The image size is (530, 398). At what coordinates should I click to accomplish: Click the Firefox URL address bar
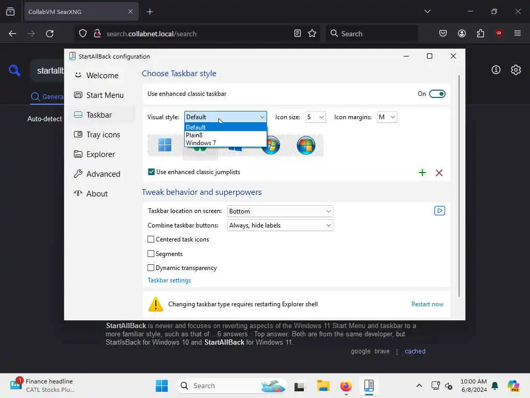tap(198, 34)
